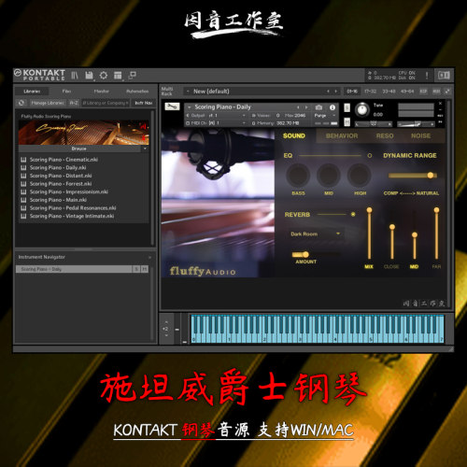The width and height of the screenshot is (467, 467).
Task: Toggle the instrument Solo S button
Action: [x=347, y=107]
